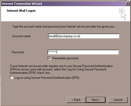Click the email@mycompany.co.uk text
The image size is (131, 106).
tap(65, 36)
